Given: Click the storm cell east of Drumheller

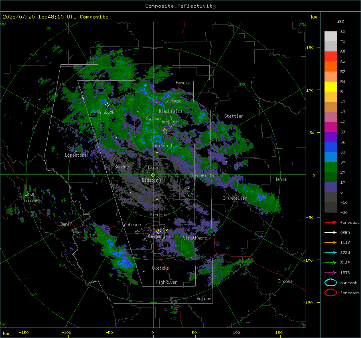Looking at the screenshot, I should (260, 197).
